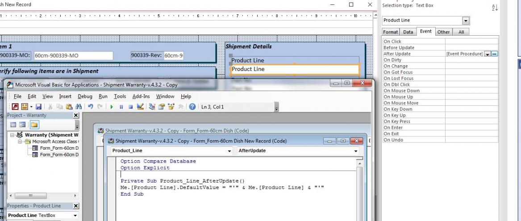Click the Before Update property field
This screenshot has height=221, width=521.
471,47
